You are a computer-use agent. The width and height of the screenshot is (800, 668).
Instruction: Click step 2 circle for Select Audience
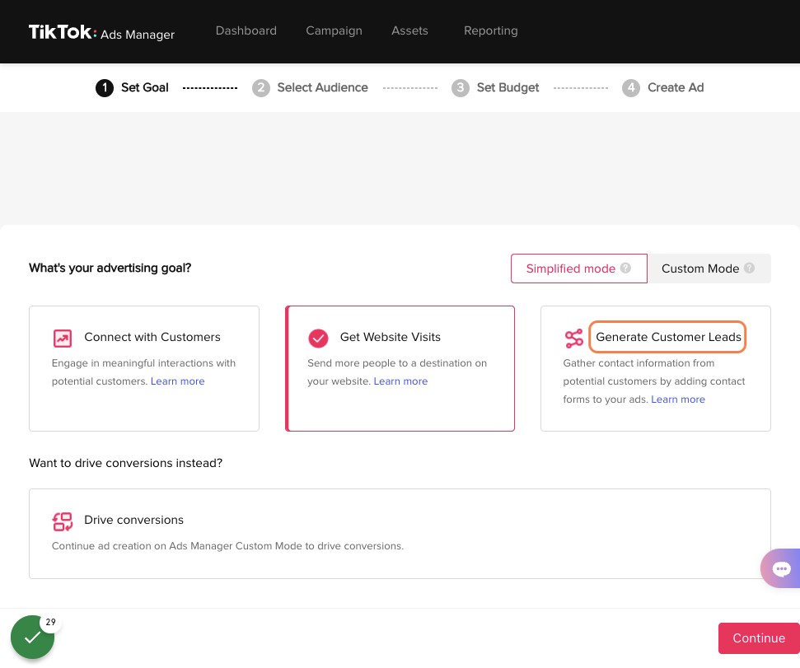pos(260,87)
